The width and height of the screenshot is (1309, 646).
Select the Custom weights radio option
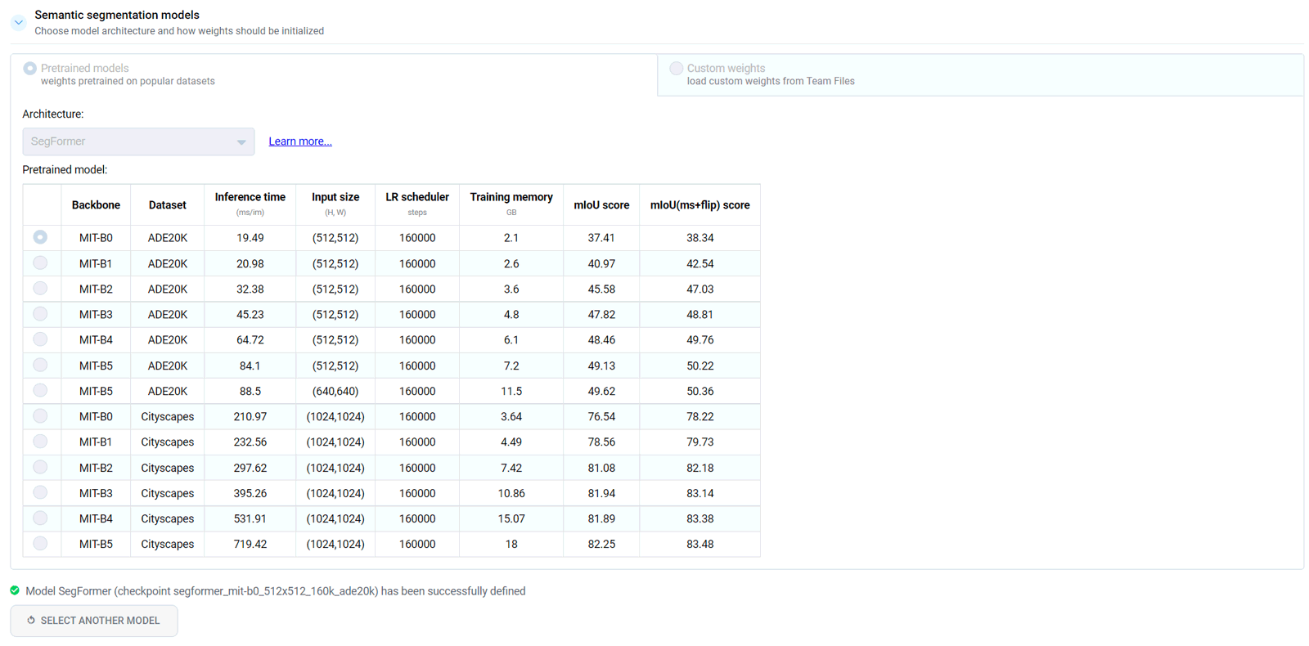[676, 69]
